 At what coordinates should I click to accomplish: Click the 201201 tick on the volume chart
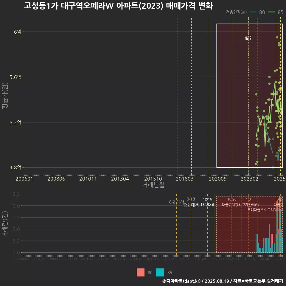click(x=102, y=259)
